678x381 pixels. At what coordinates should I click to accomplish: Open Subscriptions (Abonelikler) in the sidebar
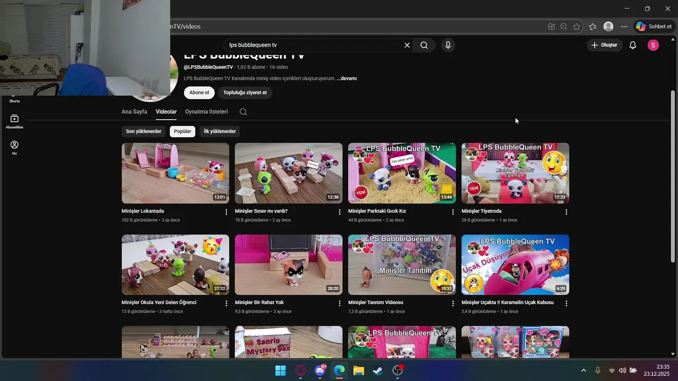tap(14, 121)
